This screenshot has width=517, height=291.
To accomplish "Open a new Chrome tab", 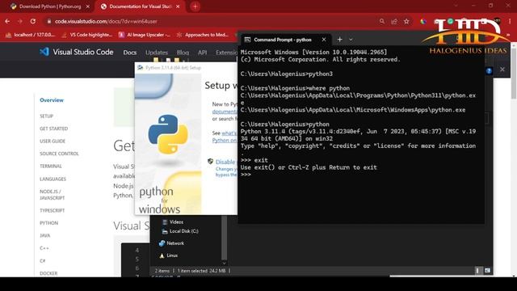I will (x=195, y=6).
